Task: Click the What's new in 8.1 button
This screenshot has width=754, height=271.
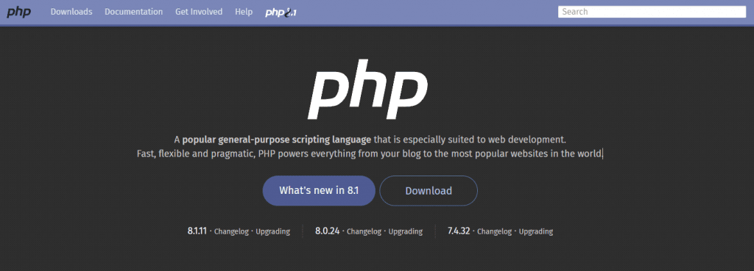Action: [319, 190]
